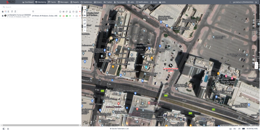This screenshot has width=260, height=130.
Task: Toggle map visibility eye icon
Action: coord(85,12)
